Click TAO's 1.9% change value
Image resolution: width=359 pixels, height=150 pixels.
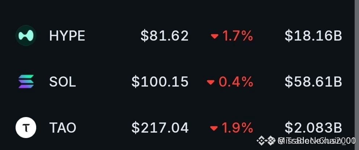[237, 128]
